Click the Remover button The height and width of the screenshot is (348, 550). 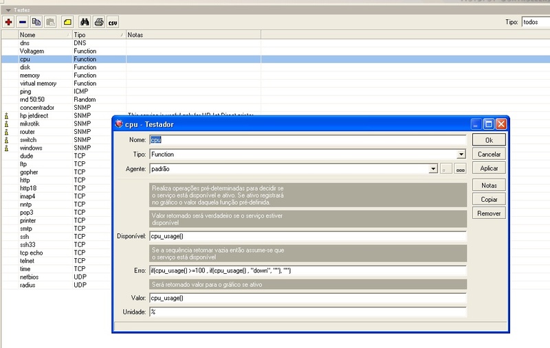[489, 213]
